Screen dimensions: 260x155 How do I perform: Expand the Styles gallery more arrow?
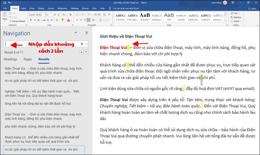pos(225,20)
